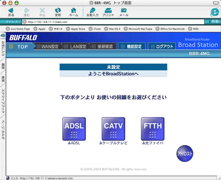Click the Broad Station title text
Viewport: 221px width, 180px height.
pyautogui.click(x=198, y=45)
